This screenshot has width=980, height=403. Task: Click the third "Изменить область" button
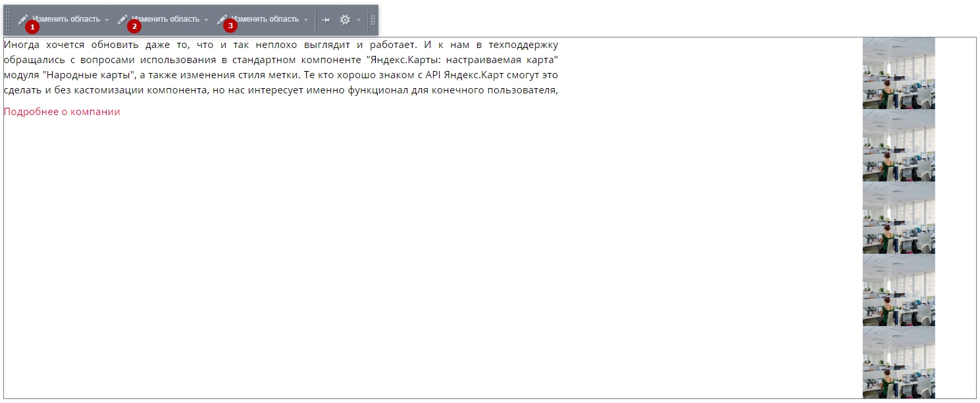[258, 20]
